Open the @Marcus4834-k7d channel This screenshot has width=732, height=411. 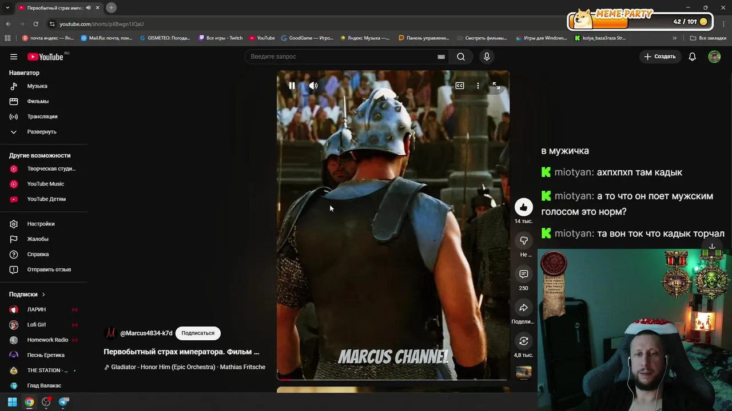pos(146,333)
